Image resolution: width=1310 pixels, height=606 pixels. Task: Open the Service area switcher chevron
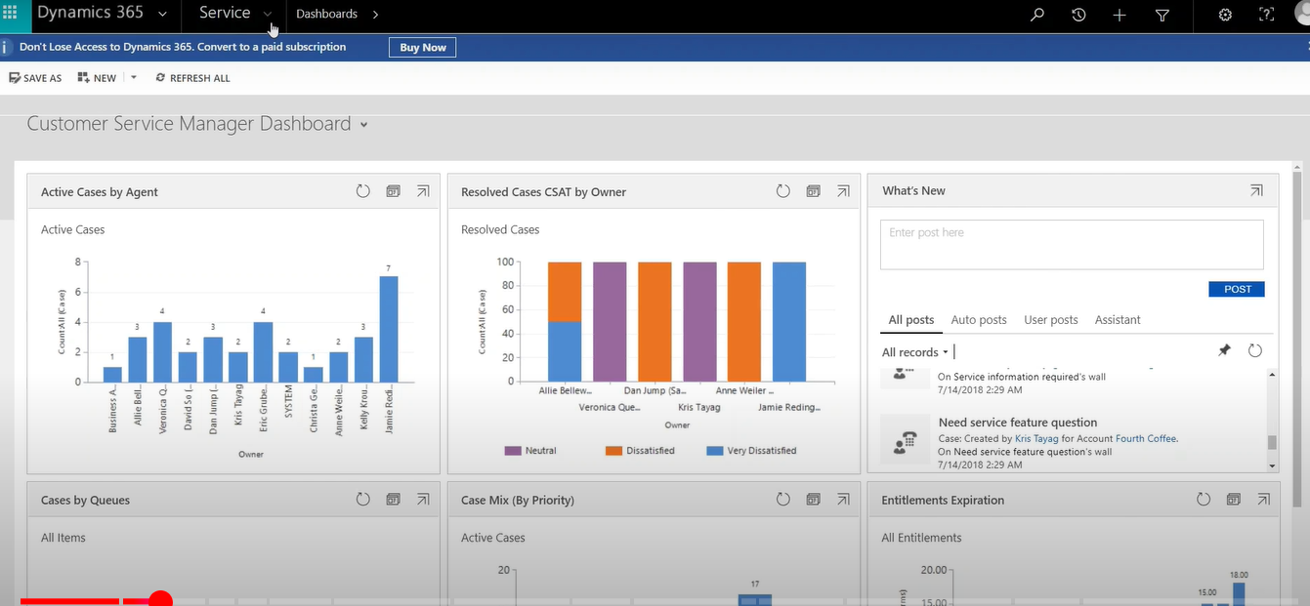tap(268, 14)
